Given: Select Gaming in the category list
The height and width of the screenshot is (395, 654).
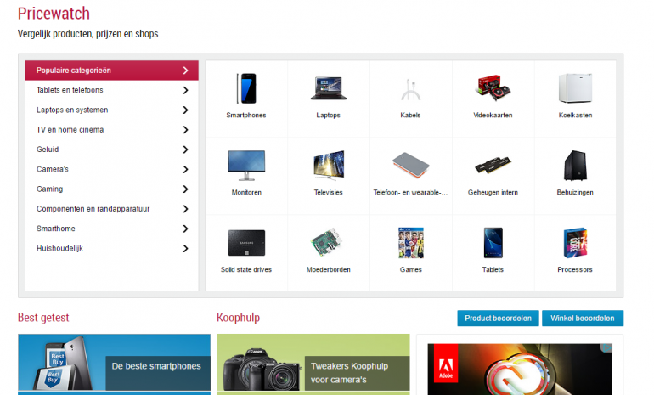Looking at the screenshot, I should point(112,189).
